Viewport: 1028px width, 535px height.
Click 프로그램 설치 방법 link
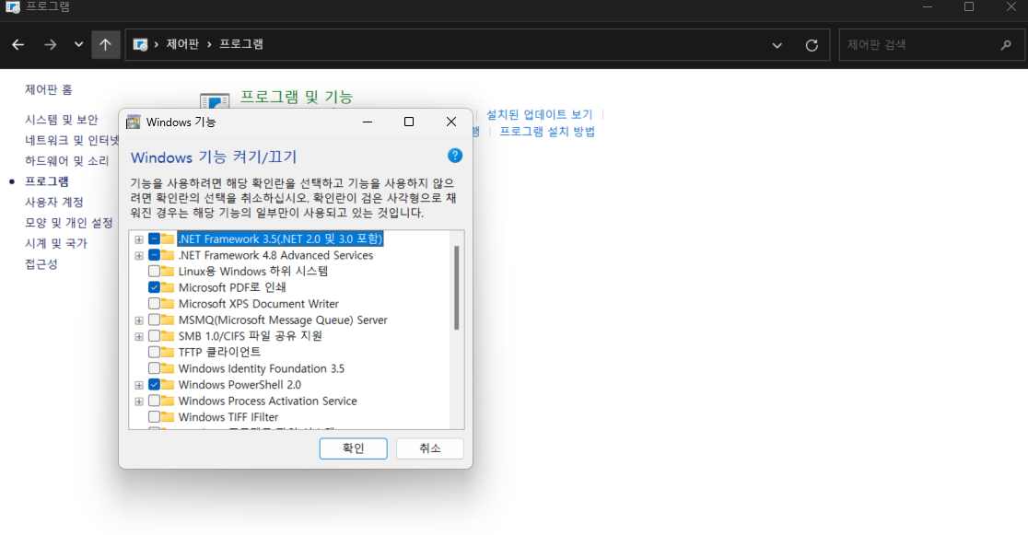pos(547,132)
